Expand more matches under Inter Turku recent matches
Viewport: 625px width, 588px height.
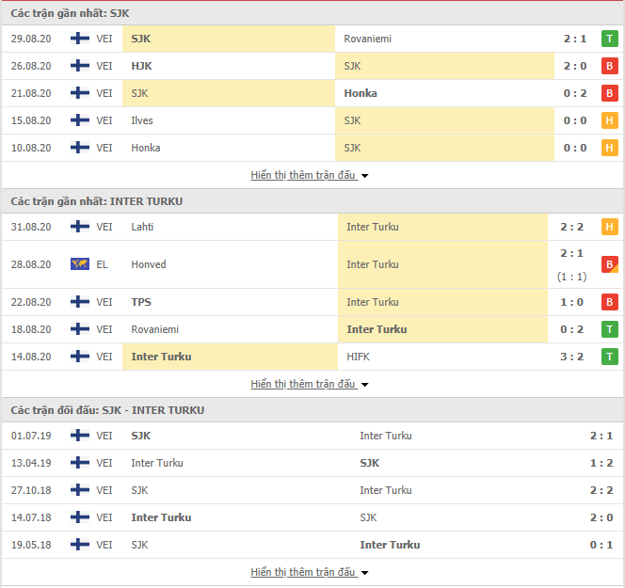click(x=310, y=384)
